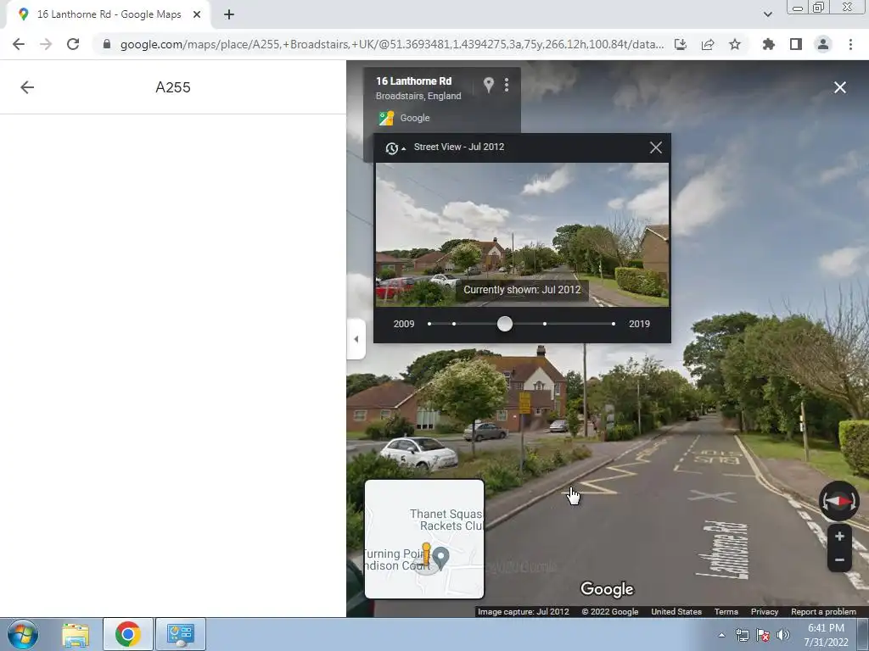Select the first 2009 timeline dot
869x651 pixels.
pyautogui.click(x=429, y=324)
